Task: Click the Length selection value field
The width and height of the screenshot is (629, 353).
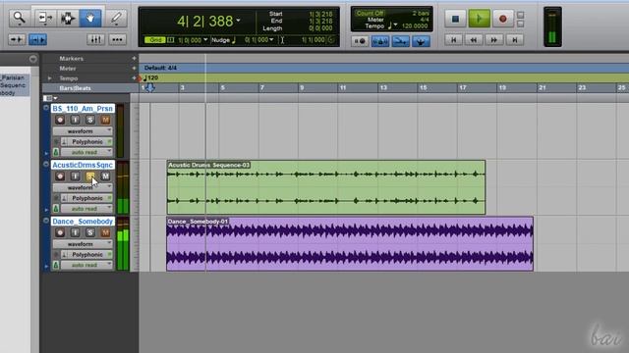Action: pos(320,28)
